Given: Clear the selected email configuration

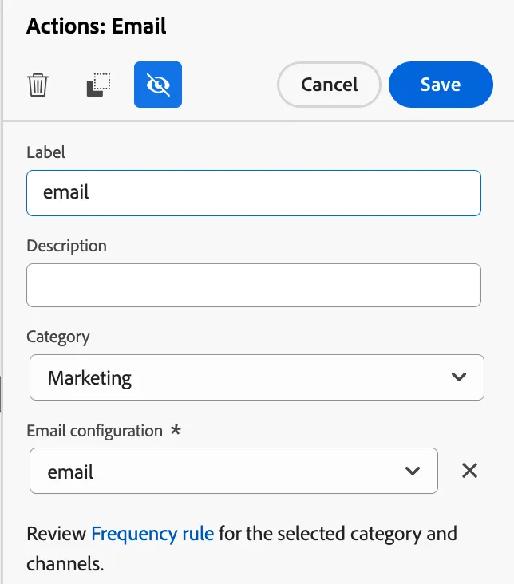Looking at the screenshot, I should coord(469,471).
